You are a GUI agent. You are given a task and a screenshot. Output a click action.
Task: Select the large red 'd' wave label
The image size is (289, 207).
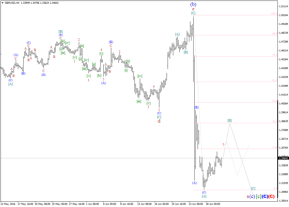(159, 121)
